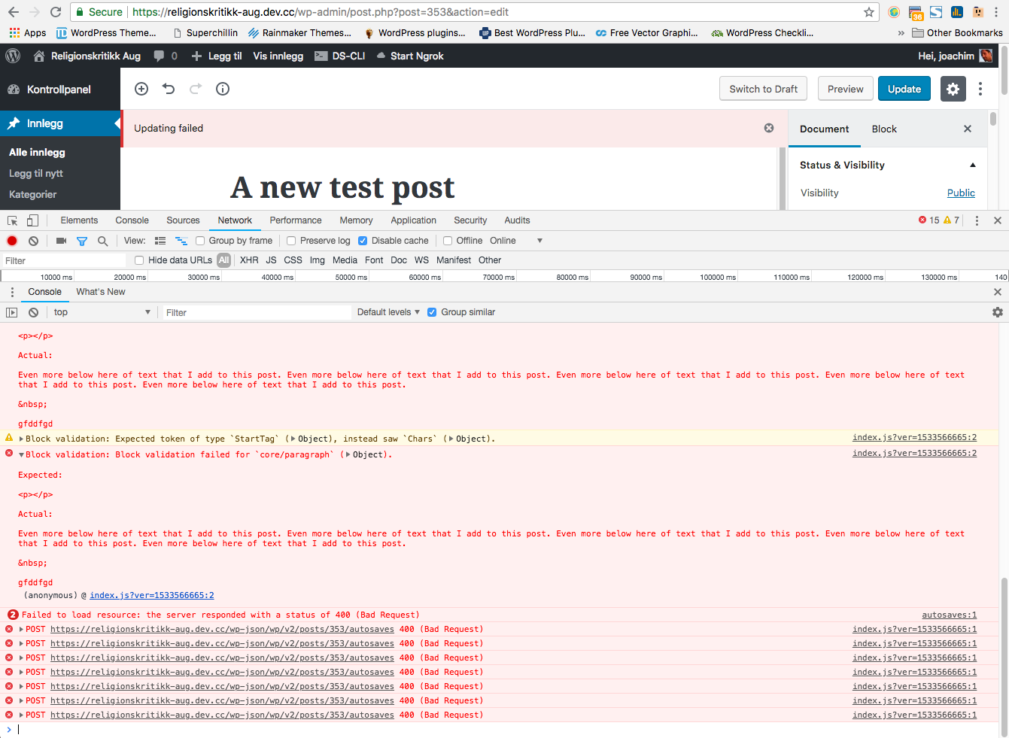Open the autosaves request link
Screen dimensions: 1009x738
click(x=223, y=629)
